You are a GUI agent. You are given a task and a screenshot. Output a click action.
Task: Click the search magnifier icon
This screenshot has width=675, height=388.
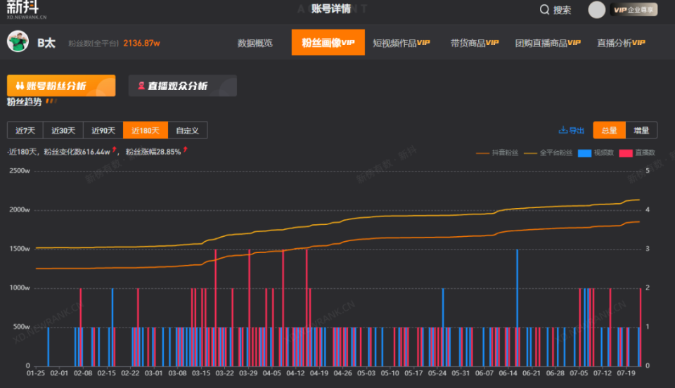coord(544,10)
